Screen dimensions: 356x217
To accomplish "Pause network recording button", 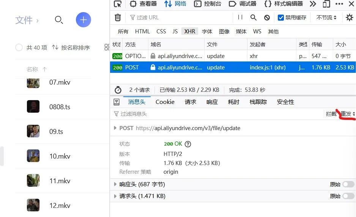I will [x=240, y=17].
